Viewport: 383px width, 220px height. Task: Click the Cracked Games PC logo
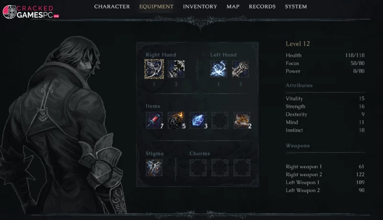(31, 11)
